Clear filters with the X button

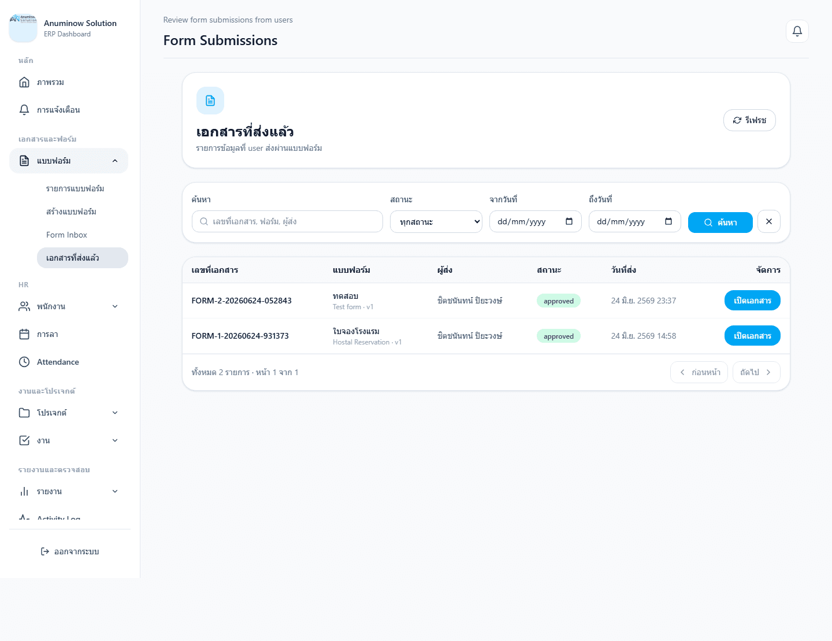pyautogui.click(x=769, y=221)
